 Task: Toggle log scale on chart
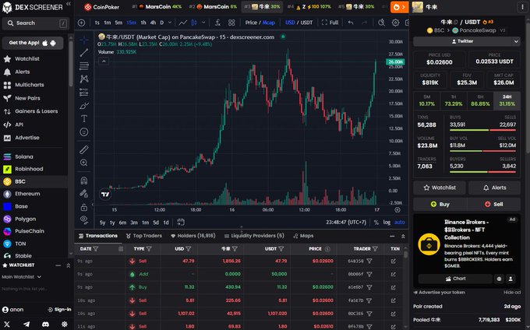coord(387,223)
